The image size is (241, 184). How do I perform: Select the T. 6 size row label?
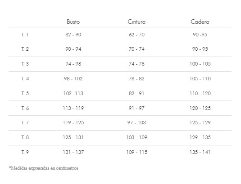pyautogui.click(x=25, y=108)
